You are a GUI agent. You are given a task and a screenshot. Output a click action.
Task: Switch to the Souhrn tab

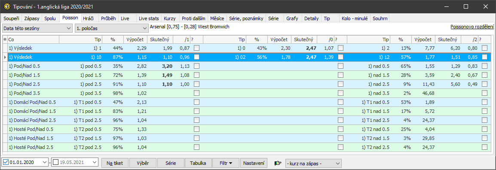tap(380, 18)
